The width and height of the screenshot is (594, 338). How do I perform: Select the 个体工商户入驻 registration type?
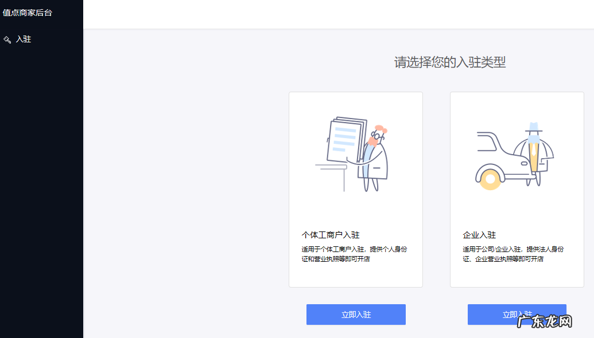[x=355, y=189]
